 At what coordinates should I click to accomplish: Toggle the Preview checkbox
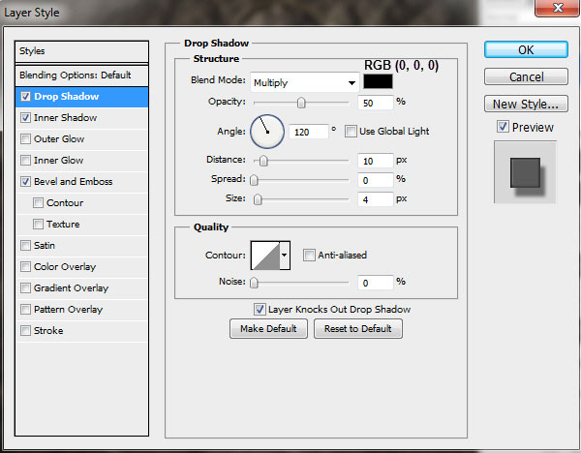pos(503,127)
